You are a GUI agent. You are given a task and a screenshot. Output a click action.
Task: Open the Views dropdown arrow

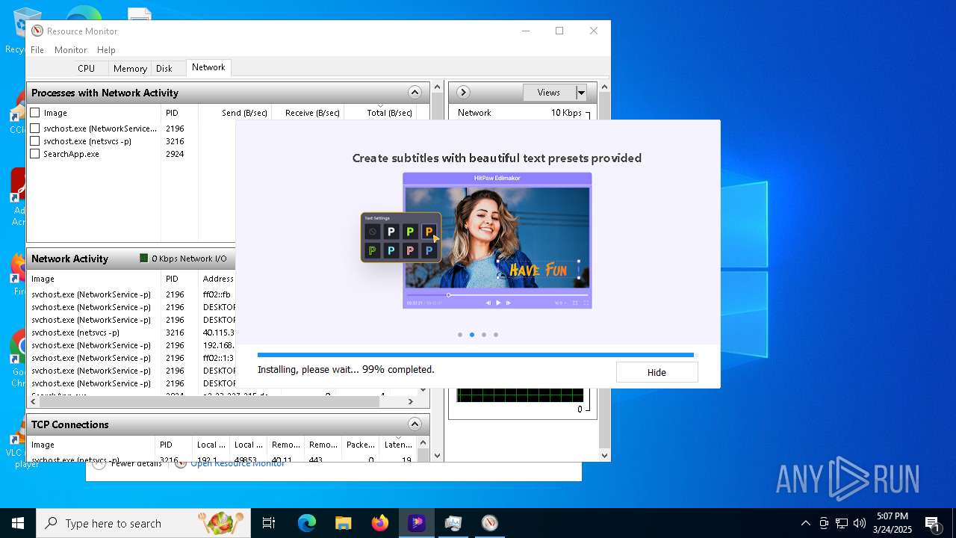(581, 93)
